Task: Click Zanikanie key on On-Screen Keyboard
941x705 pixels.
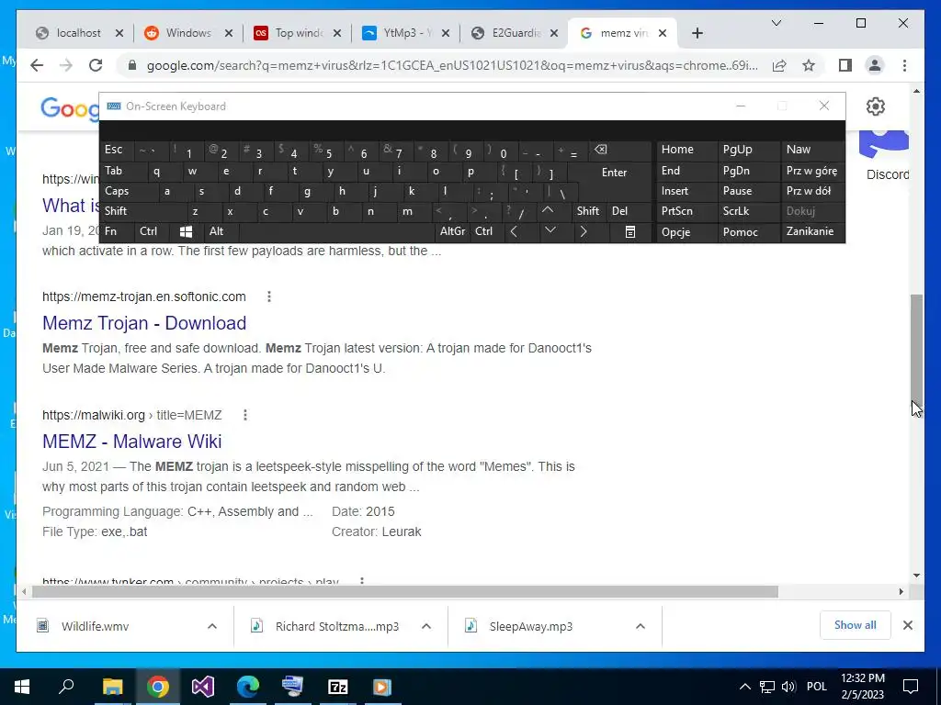Action: [812, 231]
